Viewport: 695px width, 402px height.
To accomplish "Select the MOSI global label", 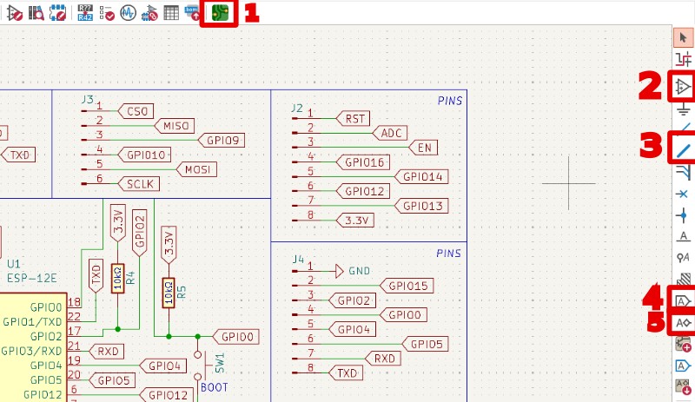I will 196,169.
